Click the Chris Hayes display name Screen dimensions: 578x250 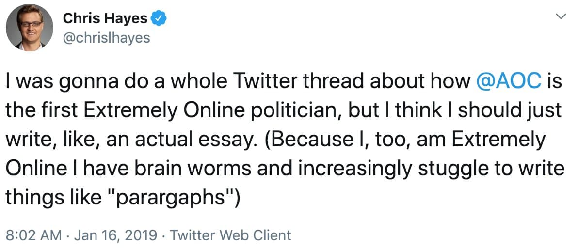pyautogui.click(x=105, y=19)
